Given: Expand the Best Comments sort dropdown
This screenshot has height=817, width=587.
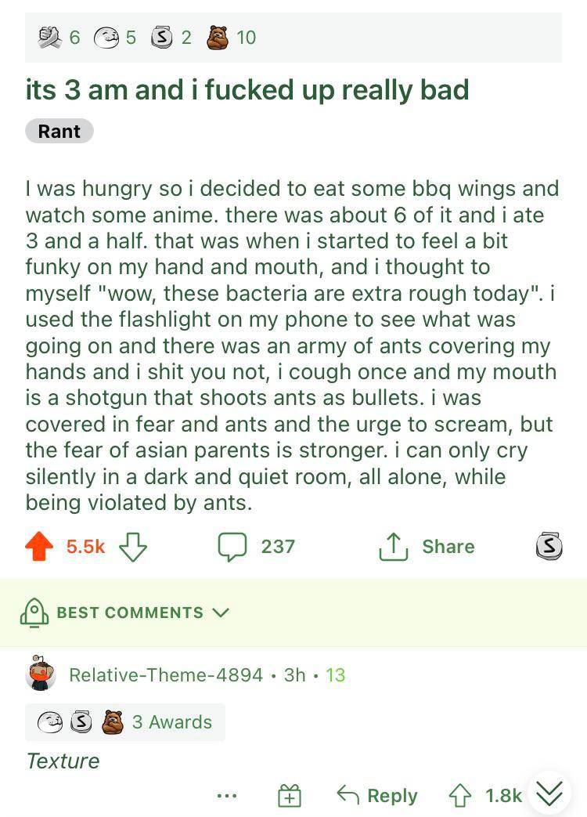Looking at the screenshot, I should [x=221, y=613].
